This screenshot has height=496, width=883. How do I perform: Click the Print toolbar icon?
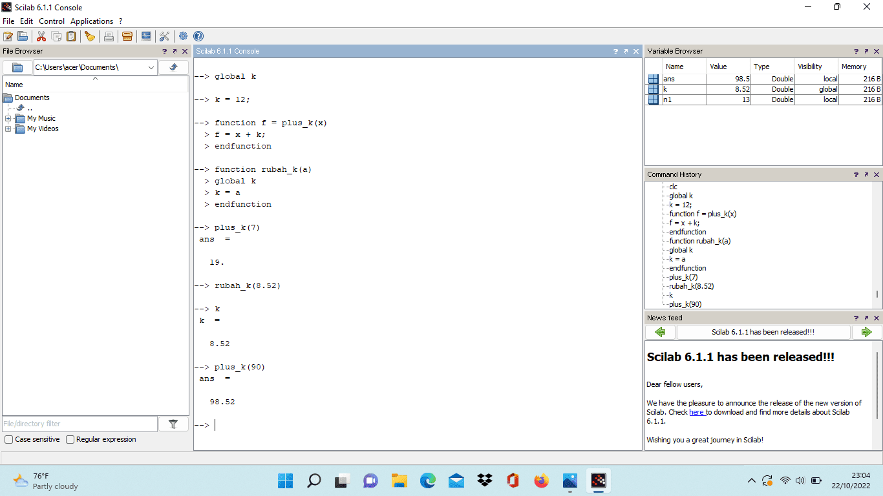(x=109, y=36)
